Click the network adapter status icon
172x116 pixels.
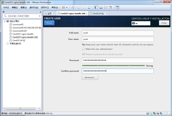[x=154, y=114]
